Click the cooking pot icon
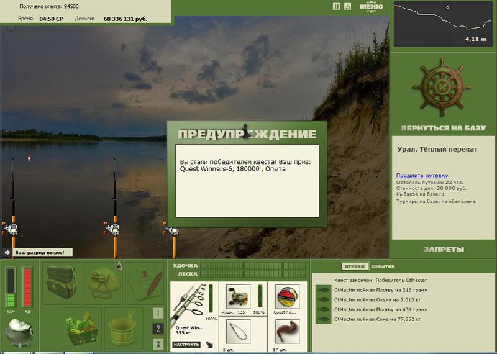The width and height of the screenshot is (497, 354). pyautogui.click(x=19, y=333)
